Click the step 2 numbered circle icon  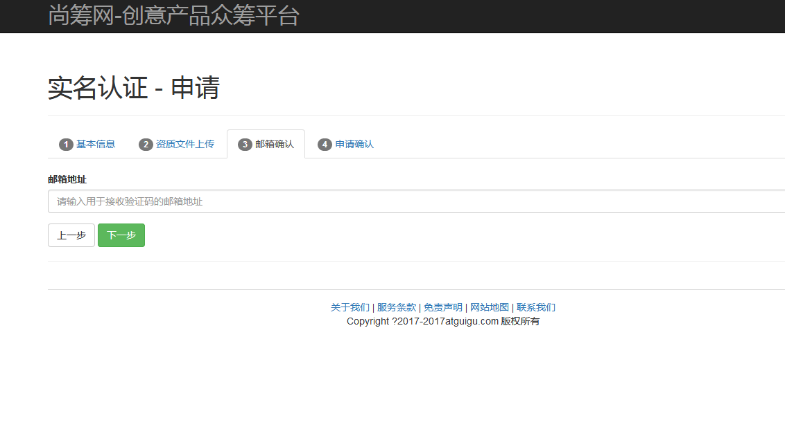(146, 144)
